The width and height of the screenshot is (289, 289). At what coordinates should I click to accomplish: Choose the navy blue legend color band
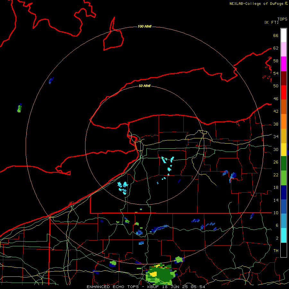point(284,192)
